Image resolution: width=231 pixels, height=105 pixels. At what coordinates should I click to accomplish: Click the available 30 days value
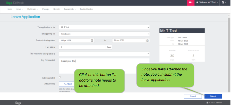tap(172, 56)
